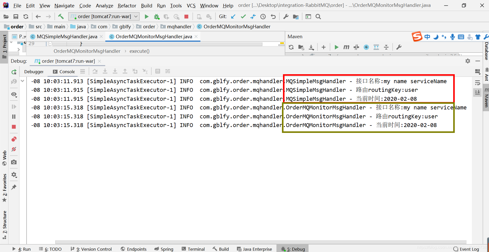Screen dimensions: 489x252
Task: Open run configuration dropdown order [tomcat7:run-war]
Action: [104, 17]
